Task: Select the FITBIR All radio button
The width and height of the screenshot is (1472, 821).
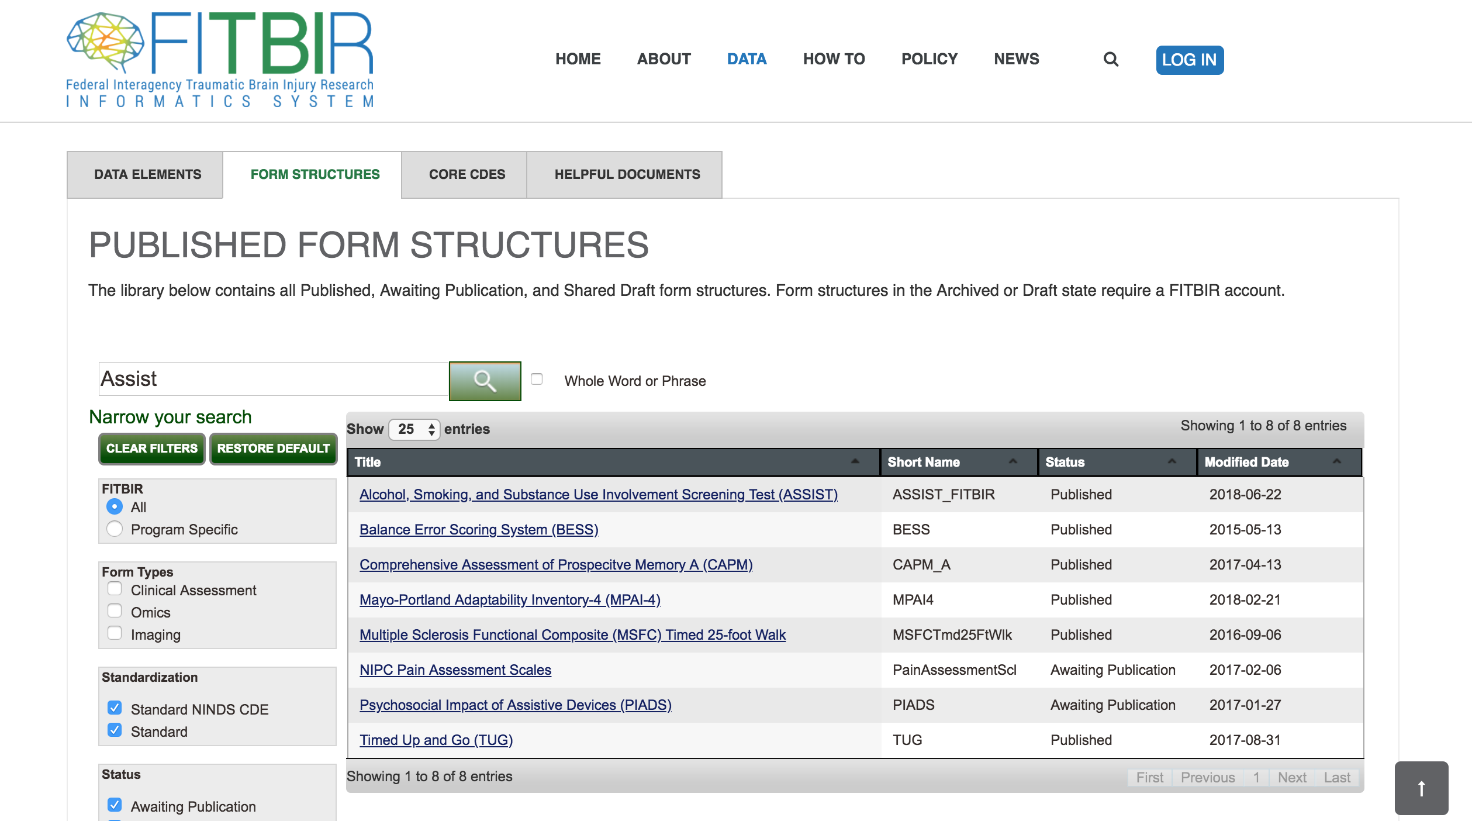Action: (115, 506)
